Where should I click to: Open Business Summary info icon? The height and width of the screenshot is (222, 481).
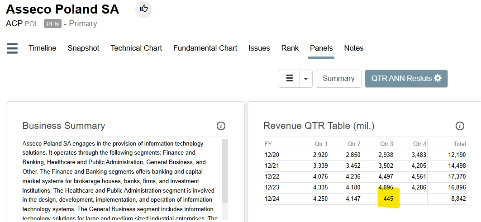221,126
